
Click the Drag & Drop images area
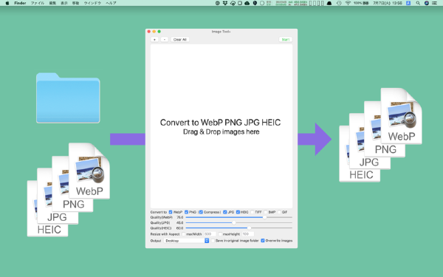coord(221,126)
